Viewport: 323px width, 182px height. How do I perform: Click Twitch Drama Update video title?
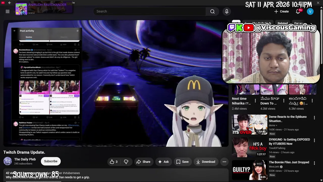(24, 152)
